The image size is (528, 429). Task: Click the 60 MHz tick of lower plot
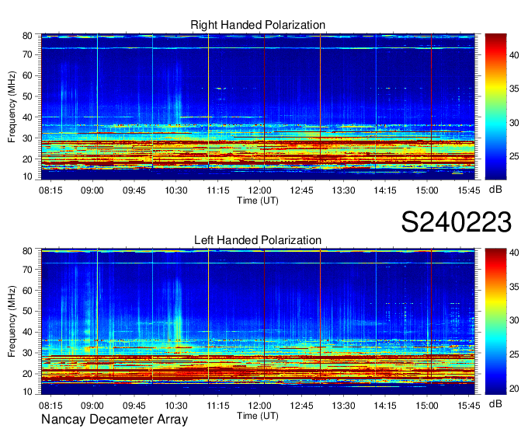27,291
